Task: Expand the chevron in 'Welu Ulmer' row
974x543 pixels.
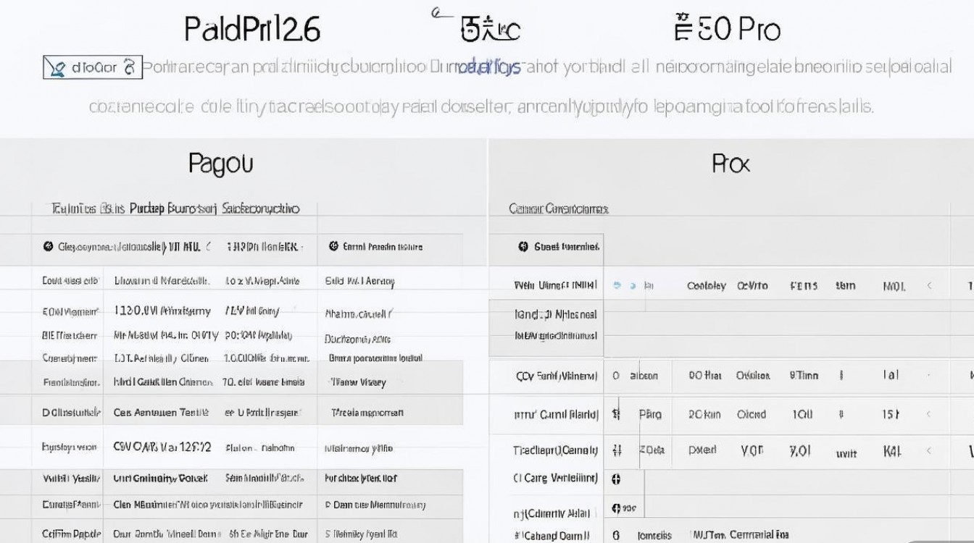Action: coord(930,286)
